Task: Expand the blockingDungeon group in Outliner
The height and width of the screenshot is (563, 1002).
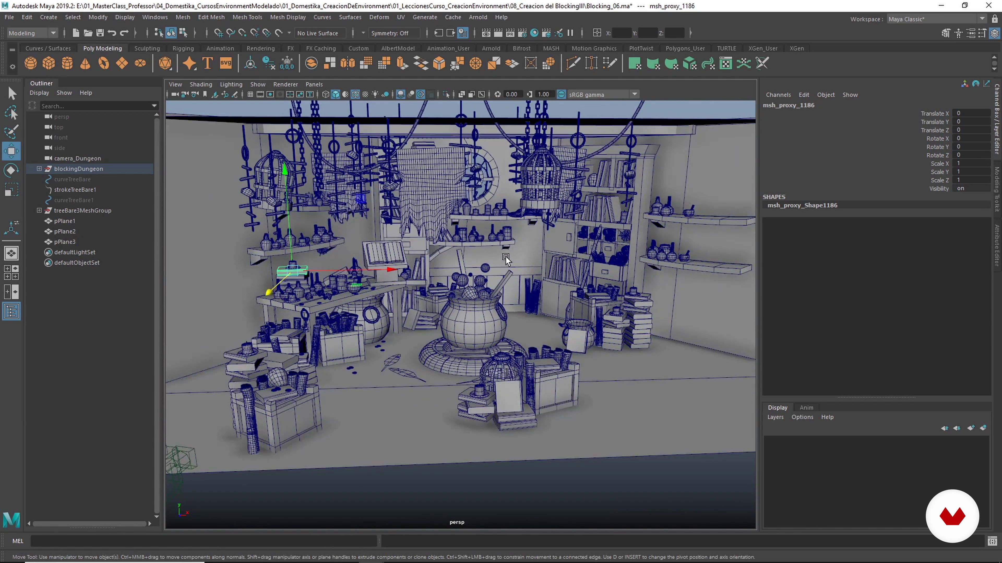Action: [x=39, y=169]
